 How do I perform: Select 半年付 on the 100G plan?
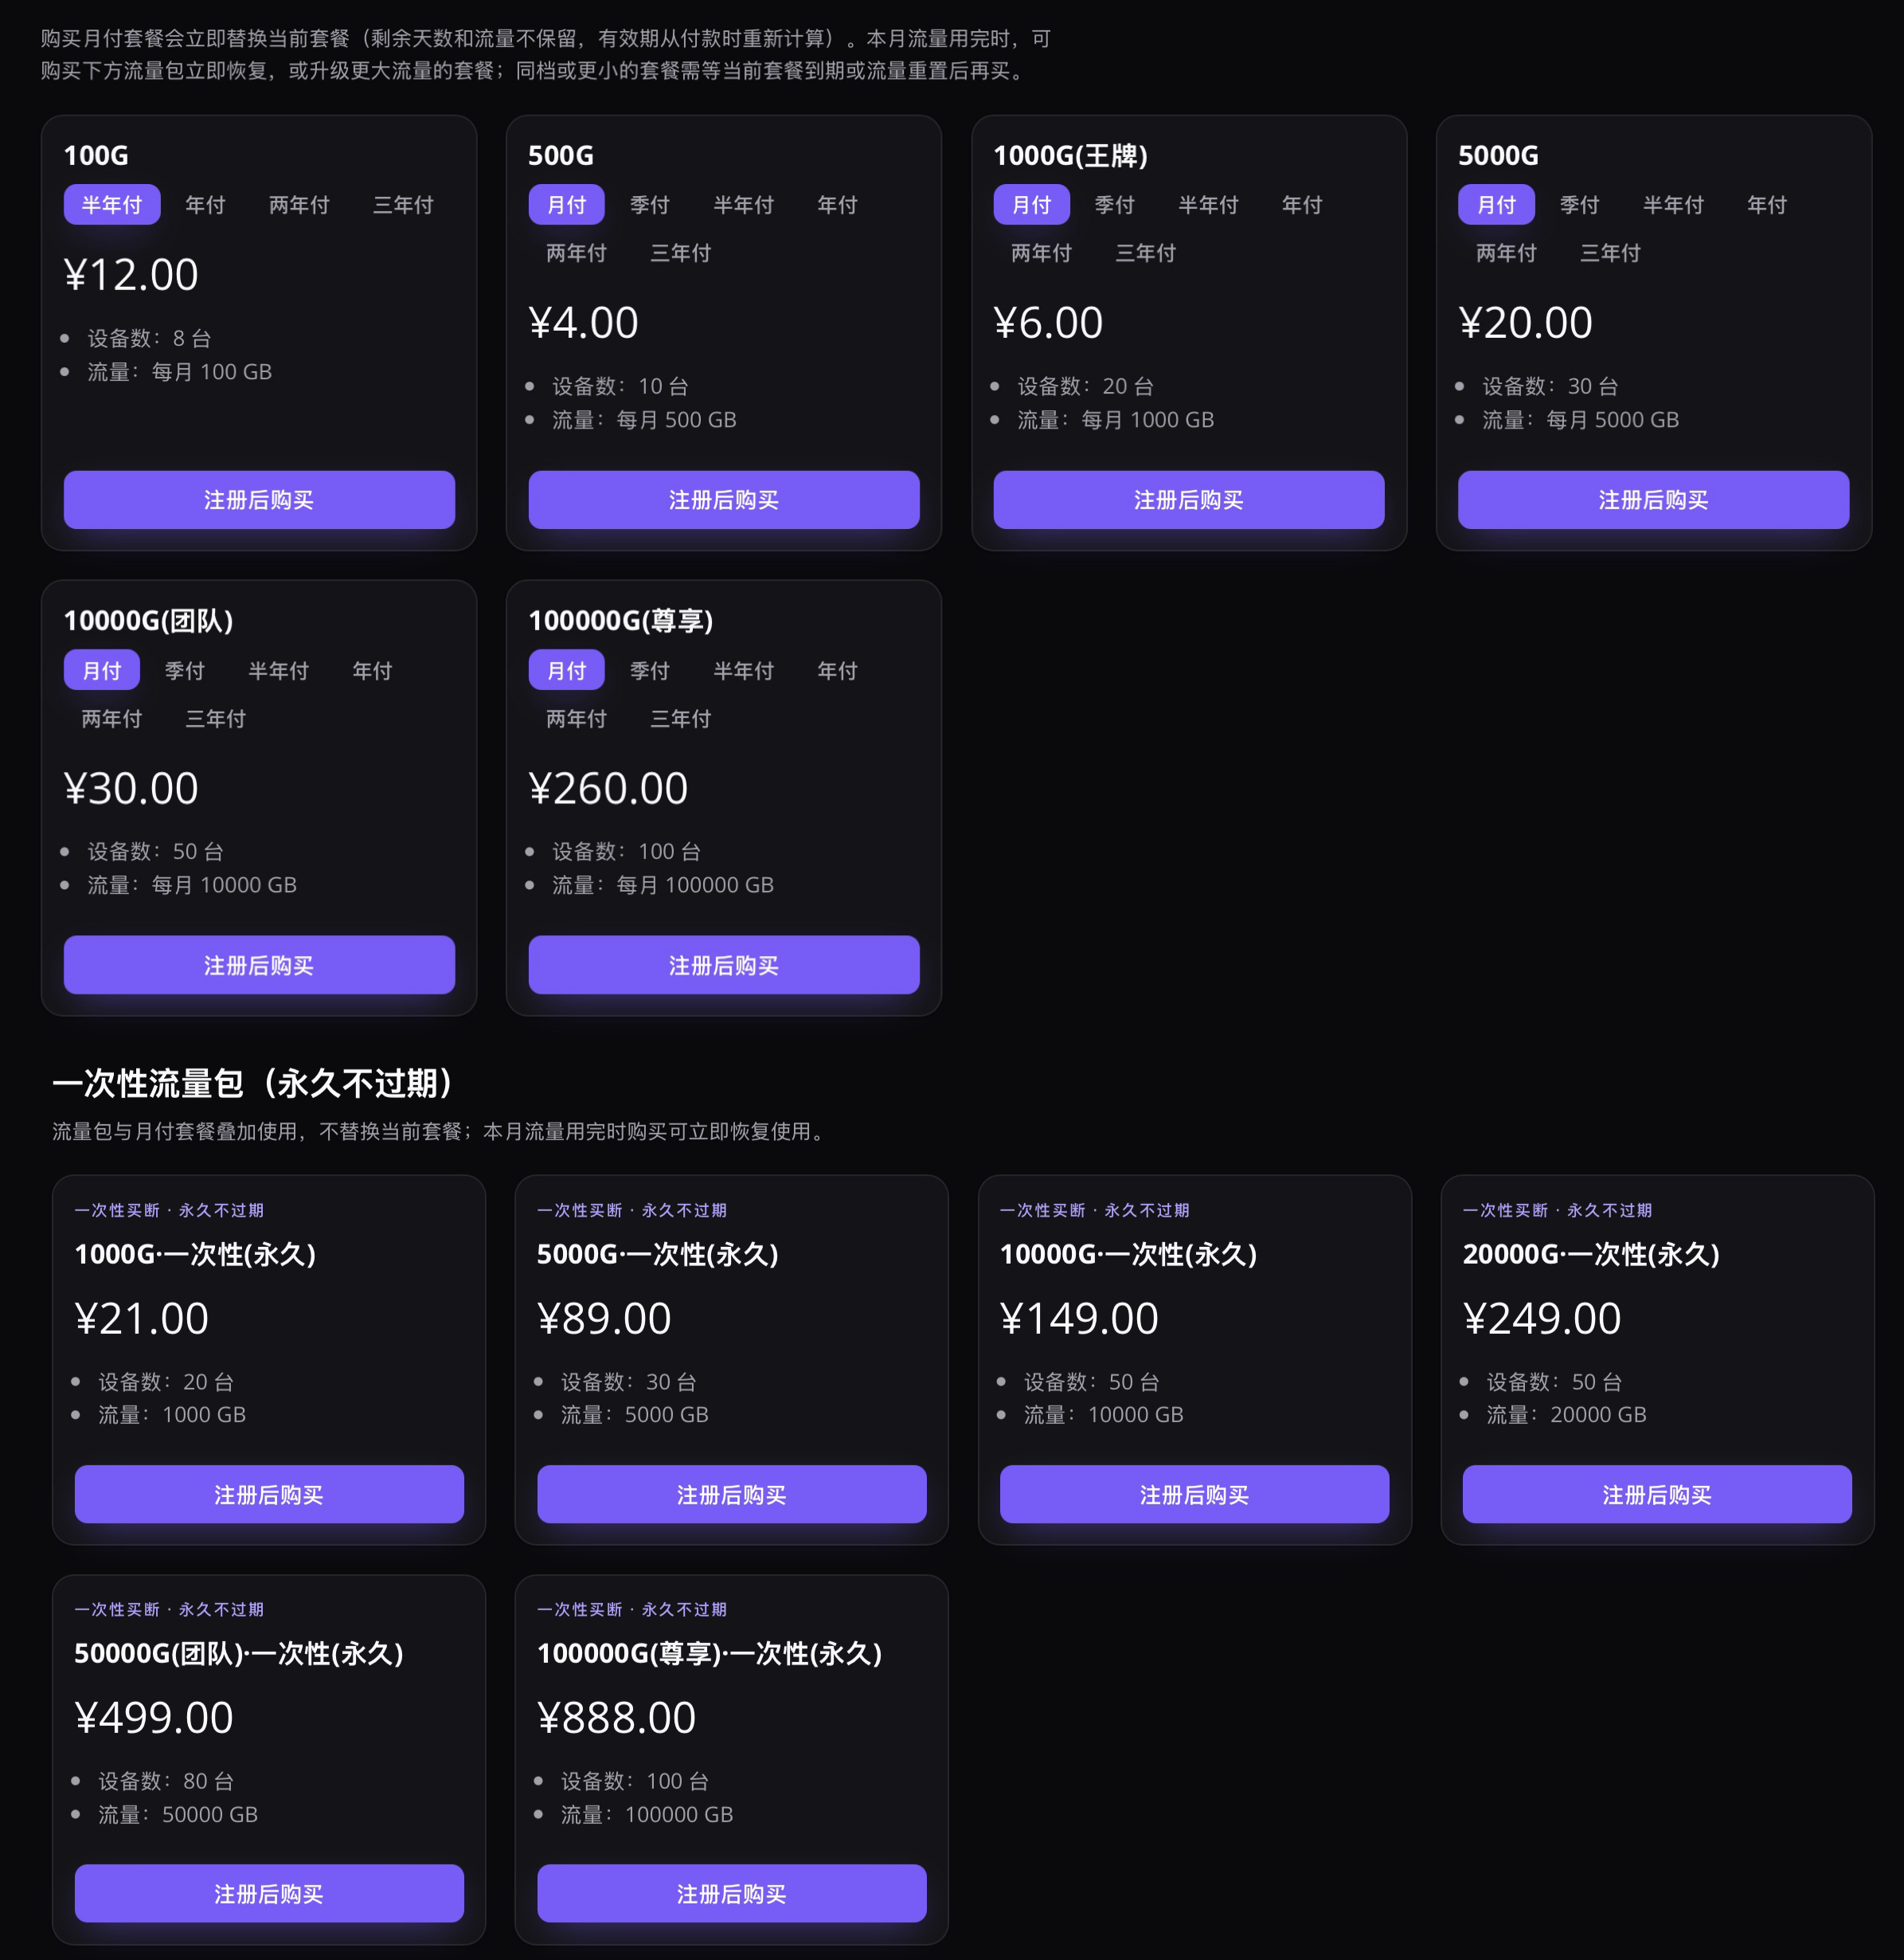pos(112,205)
